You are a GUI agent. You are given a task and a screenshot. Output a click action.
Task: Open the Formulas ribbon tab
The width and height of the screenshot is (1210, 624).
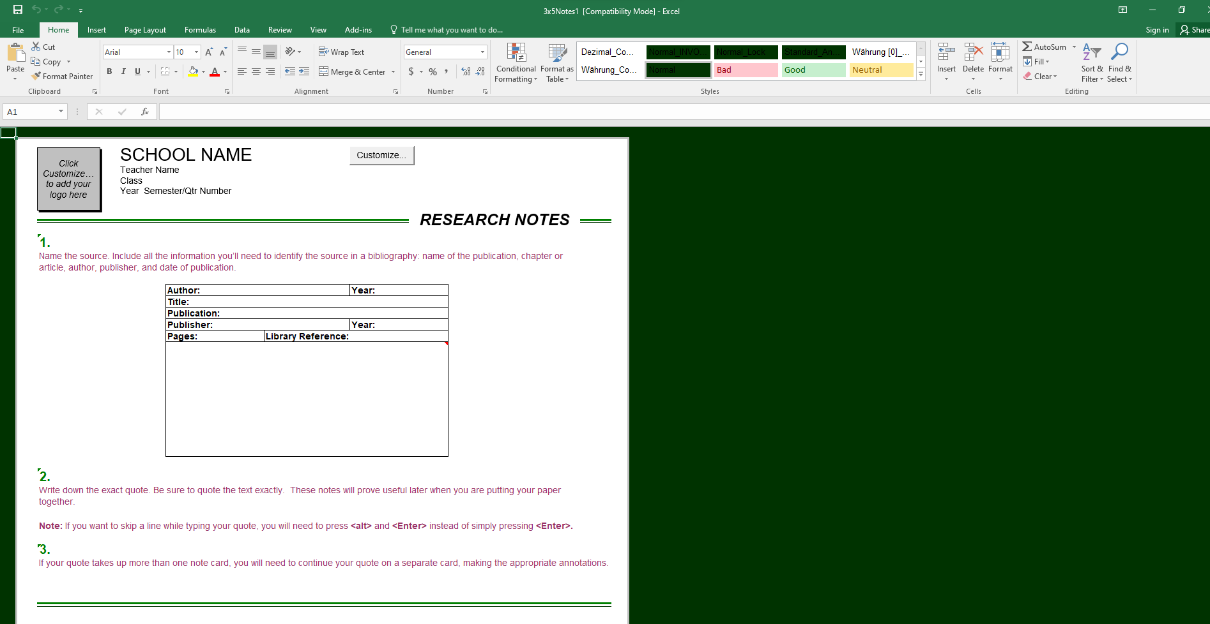click(x=200, y=30)
